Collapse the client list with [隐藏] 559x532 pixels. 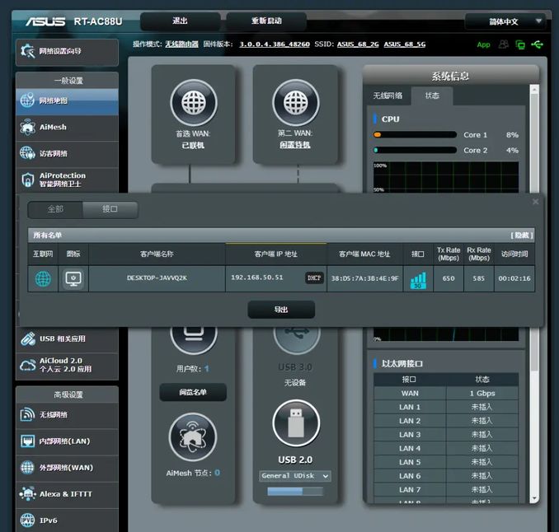pos(522,236)
